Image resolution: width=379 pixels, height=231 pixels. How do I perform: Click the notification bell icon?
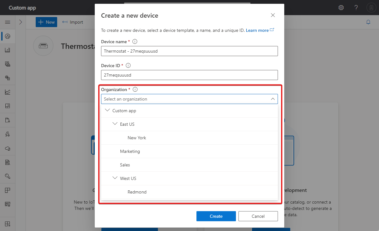[x=368, y=22]
